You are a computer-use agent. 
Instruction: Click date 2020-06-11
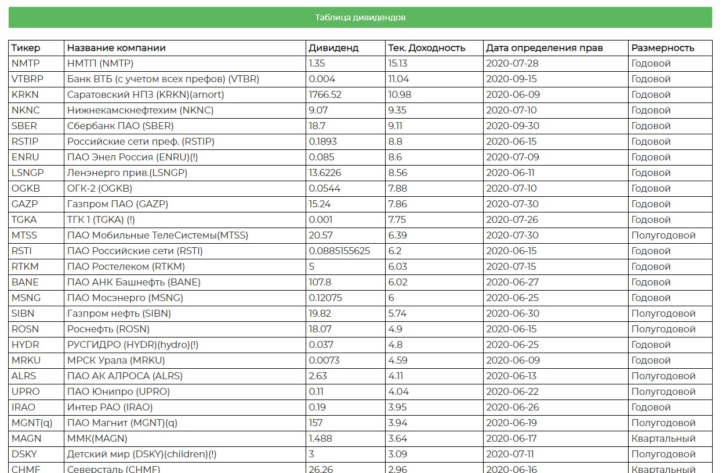[x=510, y=173]
